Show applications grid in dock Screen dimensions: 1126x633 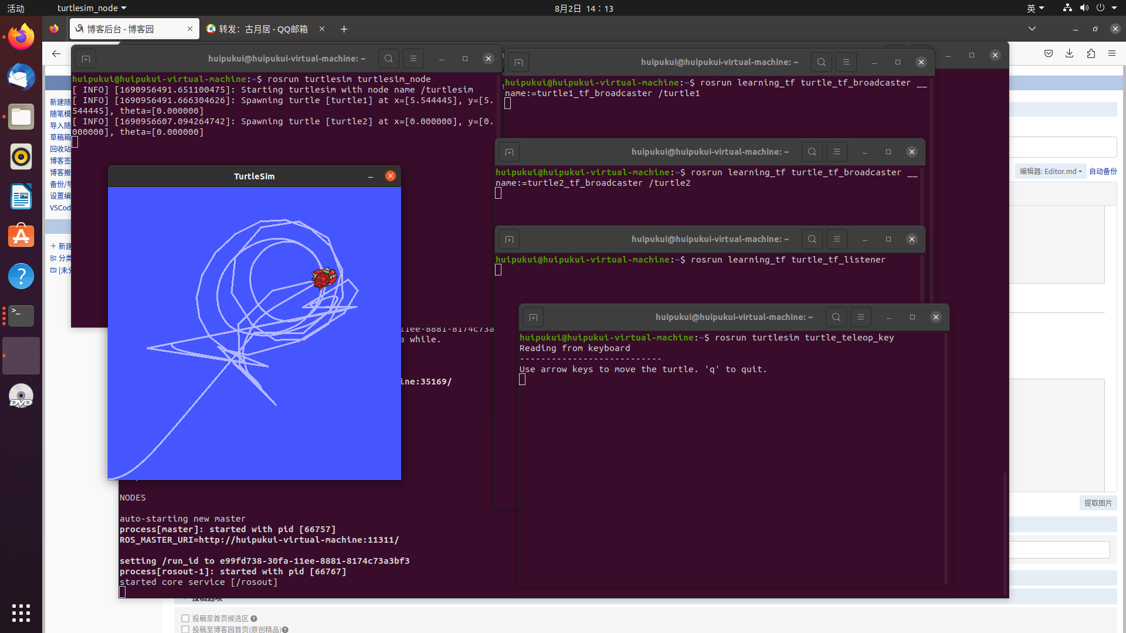[x=21, y=612]
